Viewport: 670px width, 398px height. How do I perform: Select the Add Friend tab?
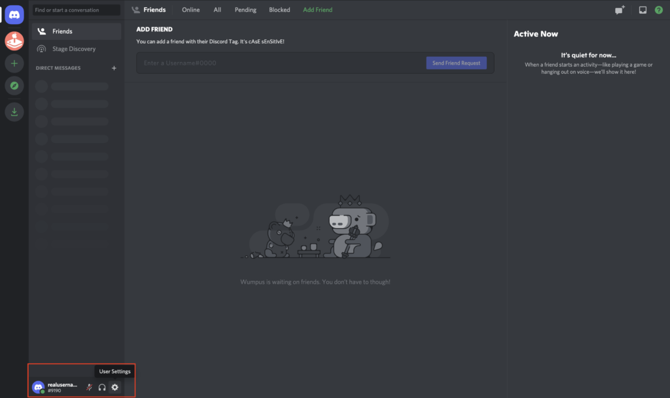coord(317,10)
